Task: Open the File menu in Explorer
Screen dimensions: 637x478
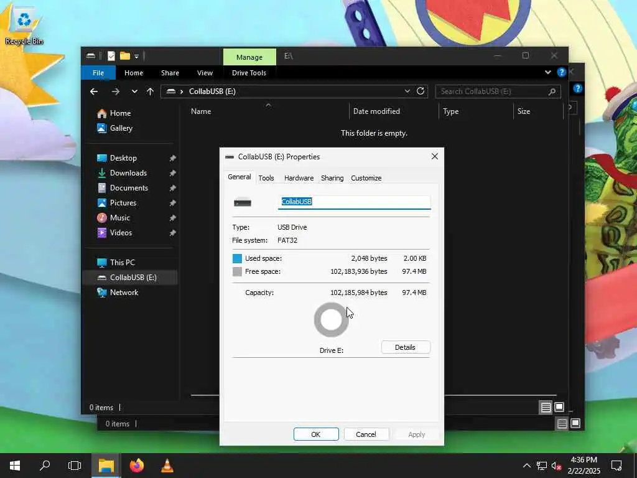Action: pos(98,73)
